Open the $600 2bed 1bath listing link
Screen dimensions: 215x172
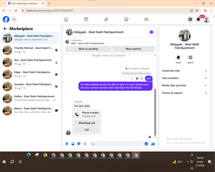[x=88, y=43]
